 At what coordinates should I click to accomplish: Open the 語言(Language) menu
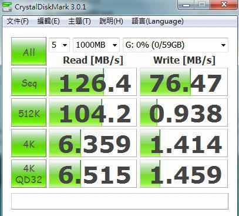click(x=157, y=21)
